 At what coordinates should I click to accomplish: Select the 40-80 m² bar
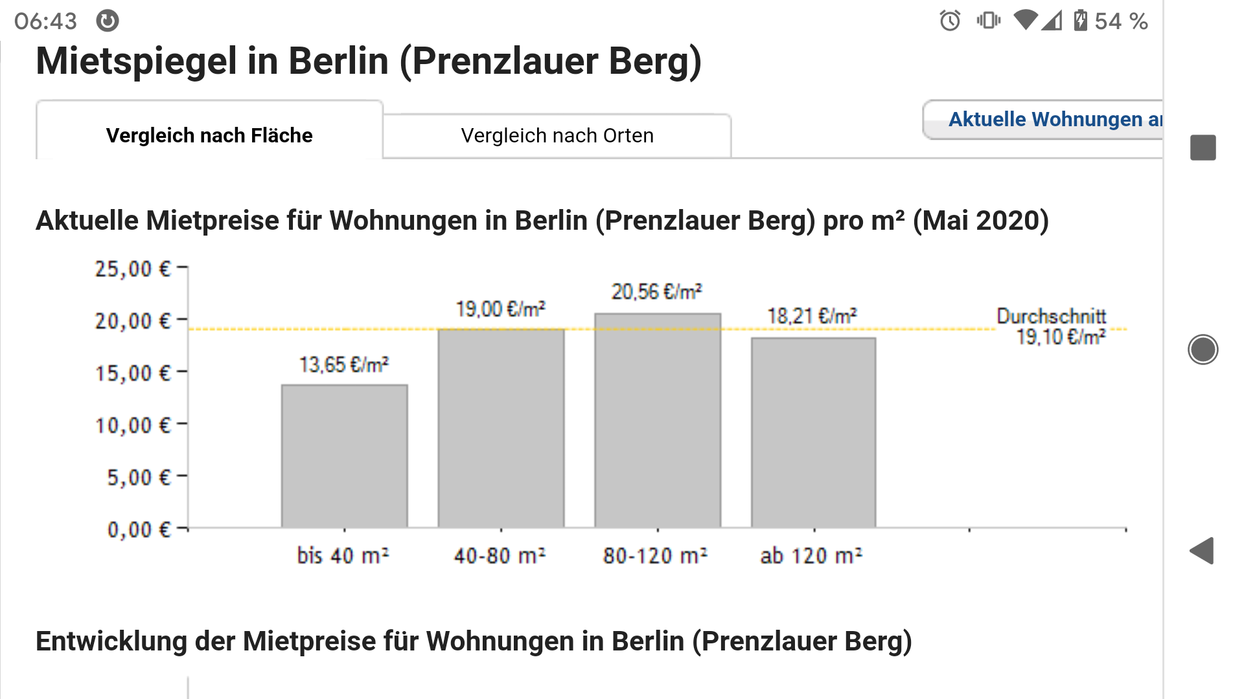point(501,428)
